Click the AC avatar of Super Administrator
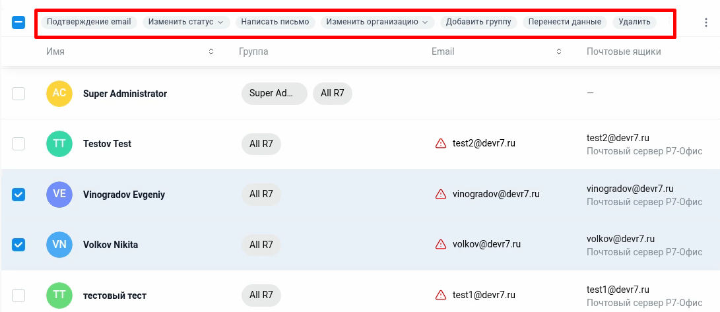The image size is (720, 312). click(x=59, y=94)
